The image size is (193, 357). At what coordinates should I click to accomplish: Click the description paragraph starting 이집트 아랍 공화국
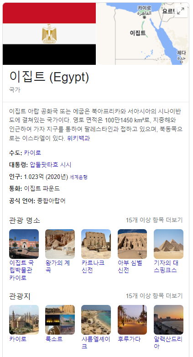tap(96, 125)
